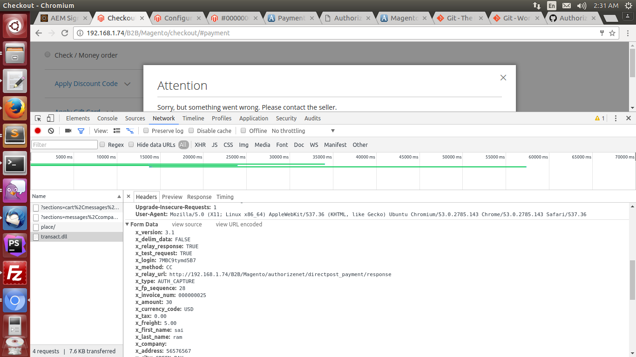Enable the Regex filter checkbox
The height and width of the screenshot is (357, 636).
coord(102,145)
